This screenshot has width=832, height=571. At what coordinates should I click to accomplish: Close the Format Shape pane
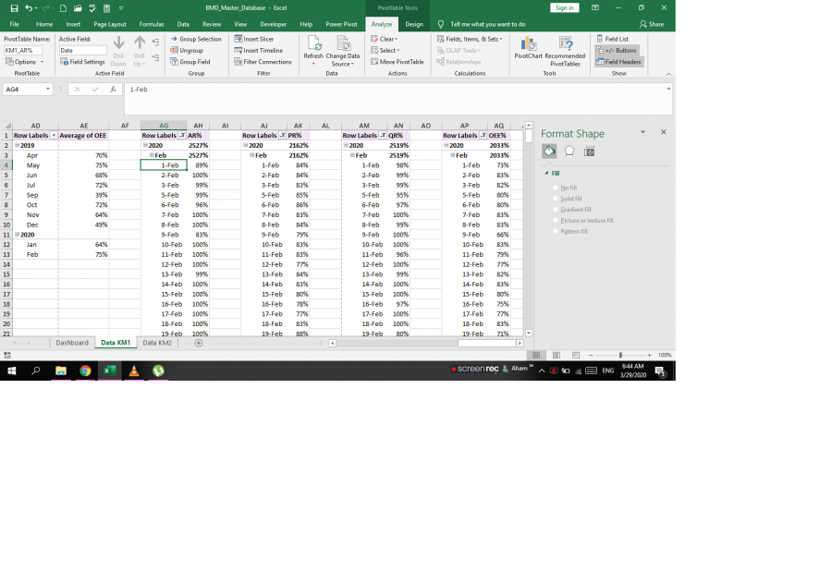tap(663, 132)
